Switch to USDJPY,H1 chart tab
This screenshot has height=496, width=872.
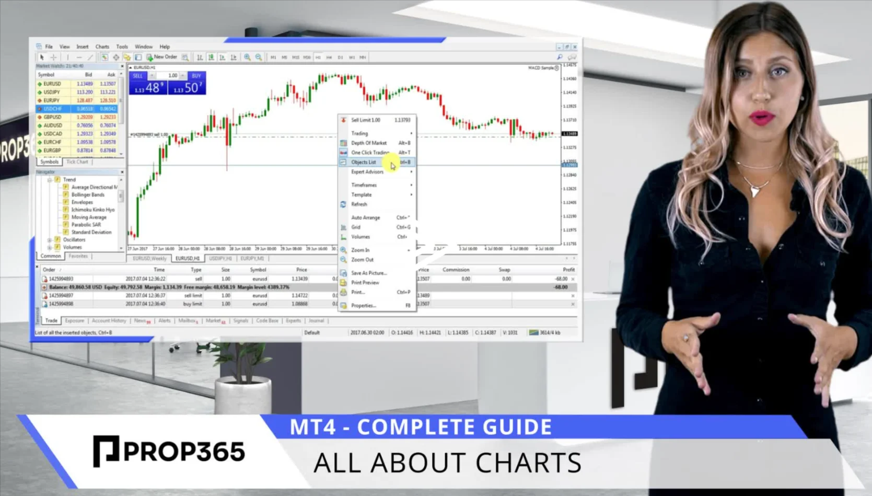(220, 258)
